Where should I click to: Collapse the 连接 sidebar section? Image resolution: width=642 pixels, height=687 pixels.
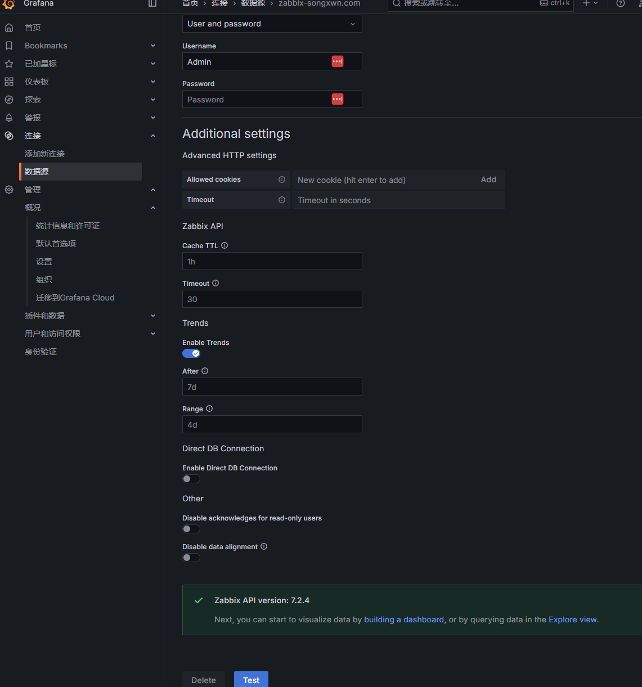(153, 136)
